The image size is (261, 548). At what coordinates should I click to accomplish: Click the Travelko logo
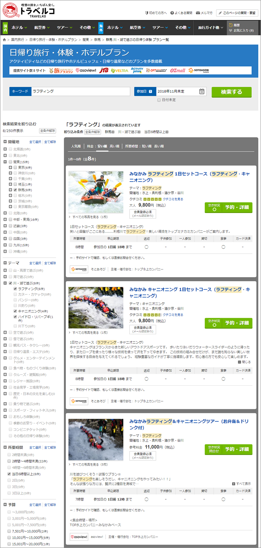pyautogui.click(x=28, y=10)
